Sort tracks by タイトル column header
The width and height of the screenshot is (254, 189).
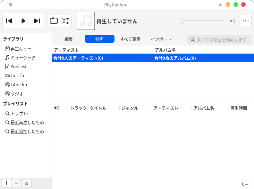pos(98,108)
